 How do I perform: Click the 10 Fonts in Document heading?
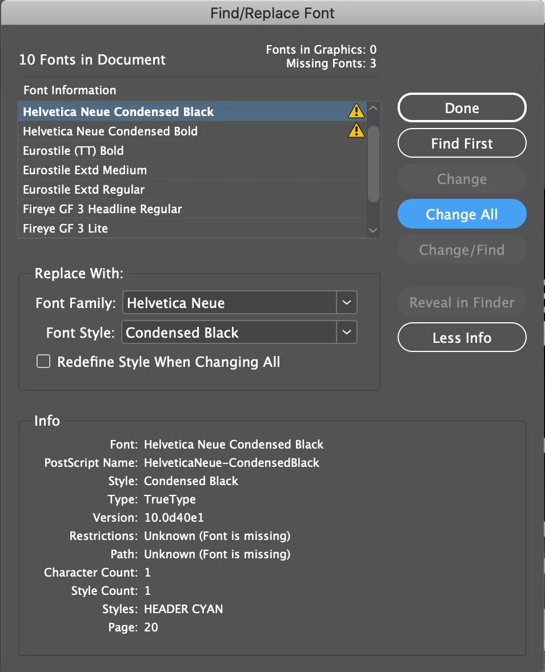92,59
